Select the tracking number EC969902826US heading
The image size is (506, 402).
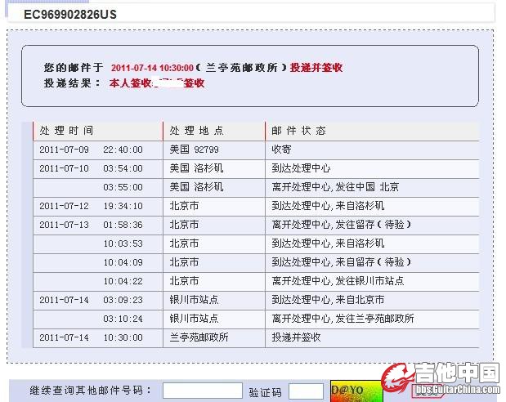click(69, 15)
